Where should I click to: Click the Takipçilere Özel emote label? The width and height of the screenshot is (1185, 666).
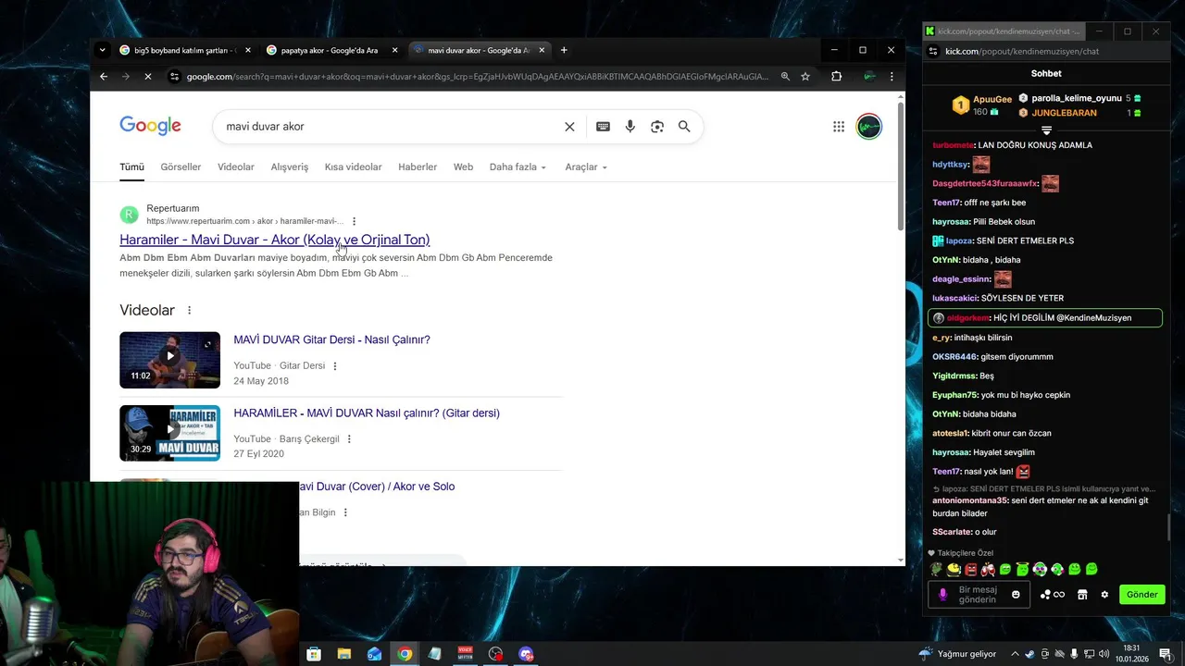(962, 553)
